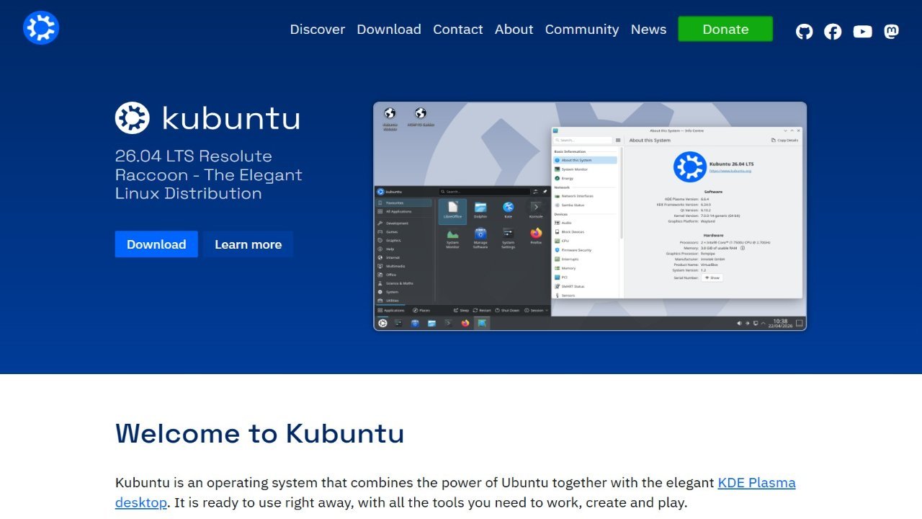Click the green Donate button
922x519 pixels.
(x=725, y=29)
